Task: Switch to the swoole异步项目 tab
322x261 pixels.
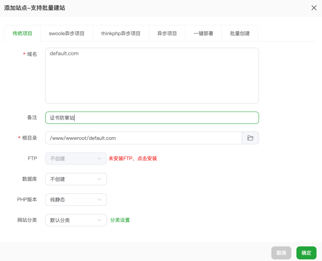Action: (x=66, y=33)
